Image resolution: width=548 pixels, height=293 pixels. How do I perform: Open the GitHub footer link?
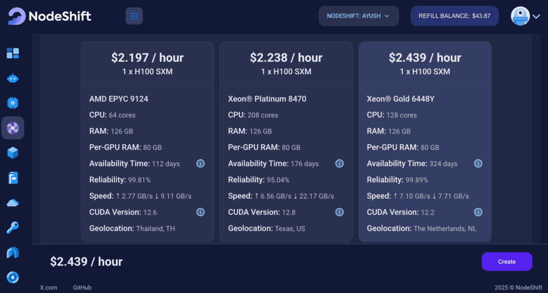click(x=82, y=288)
